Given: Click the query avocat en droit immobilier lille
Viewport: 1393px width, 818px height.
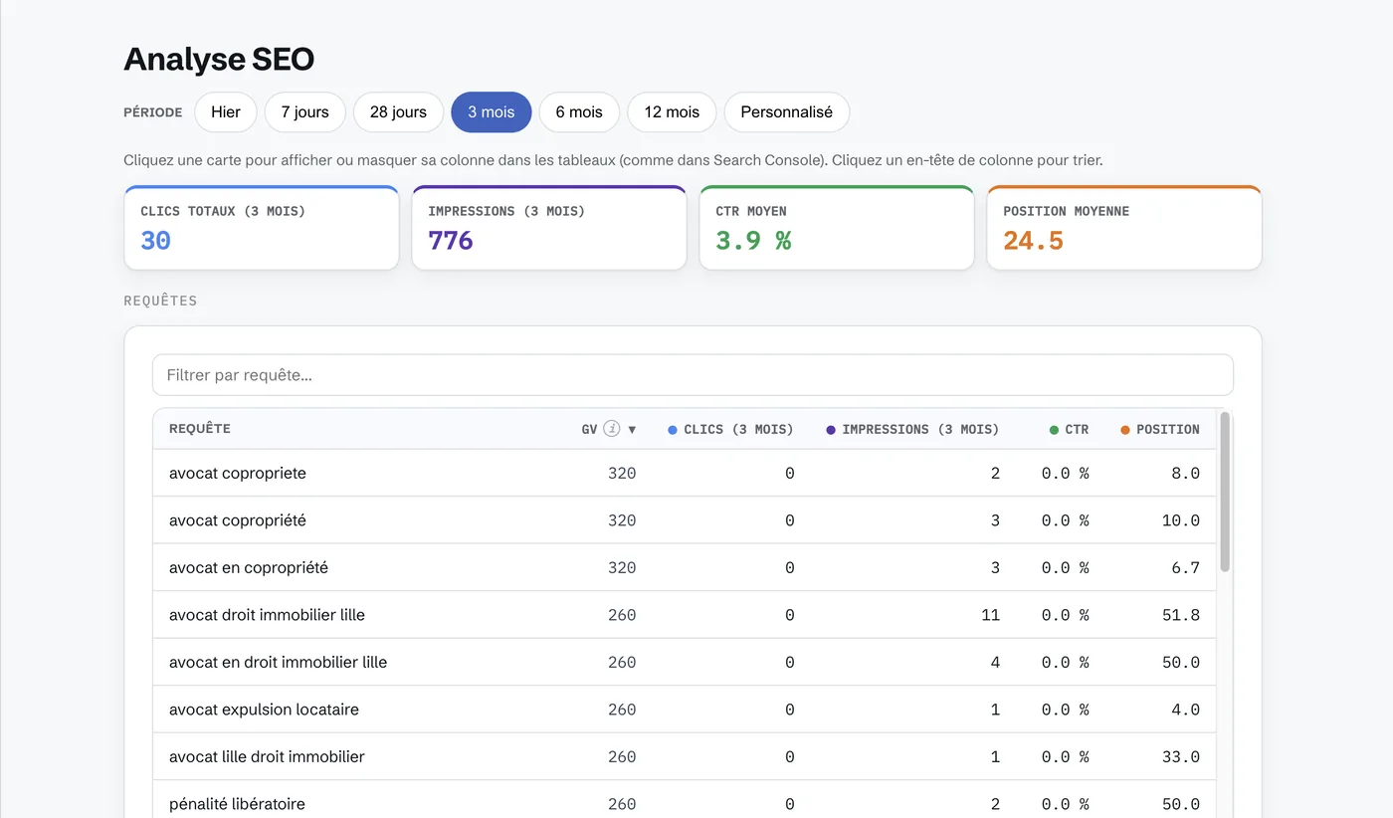Looking at the screenshot, I should [x=278, y=663].
